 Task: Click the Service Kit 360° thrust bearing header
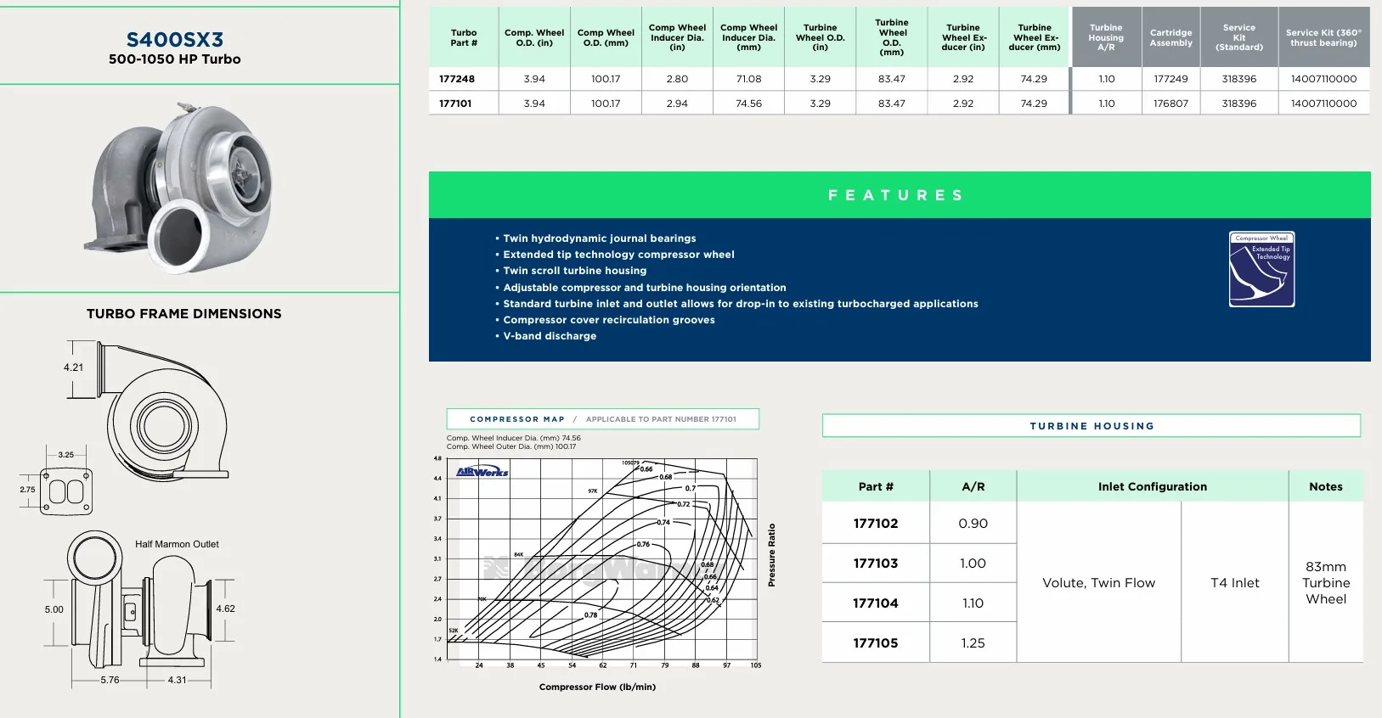click(1323, 38)
